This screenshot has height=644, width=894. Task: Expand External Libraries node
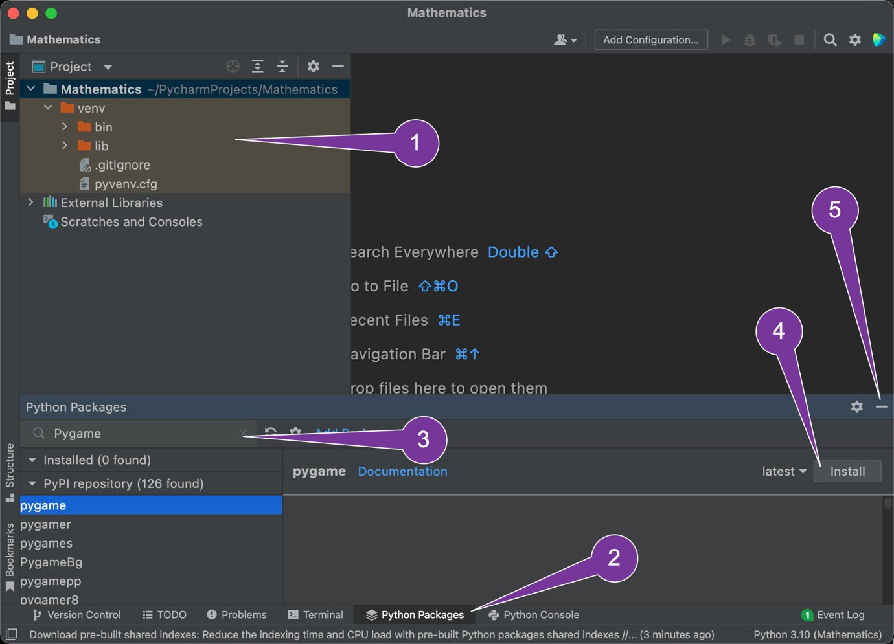[x=30, y=203]
